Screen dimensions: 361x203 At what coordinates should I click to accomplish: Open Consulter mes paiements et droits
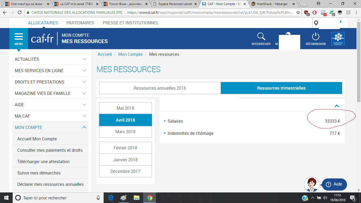coord(50,150)
